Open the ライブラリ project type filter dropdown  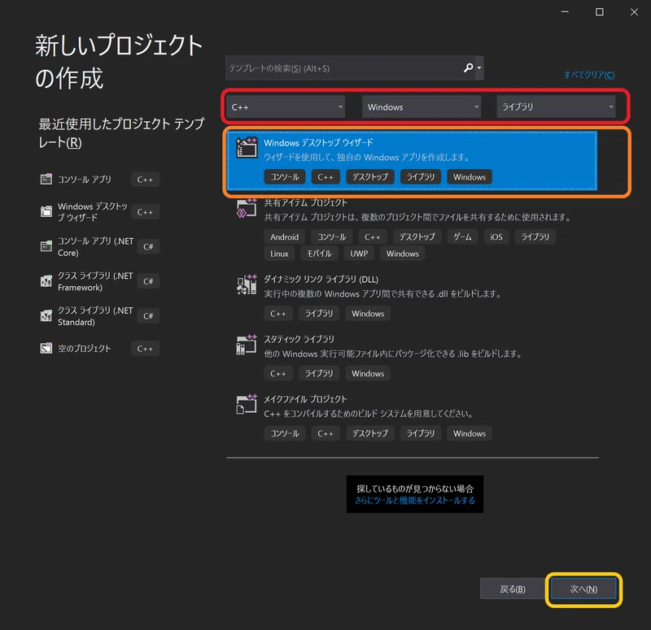(556, 107)
